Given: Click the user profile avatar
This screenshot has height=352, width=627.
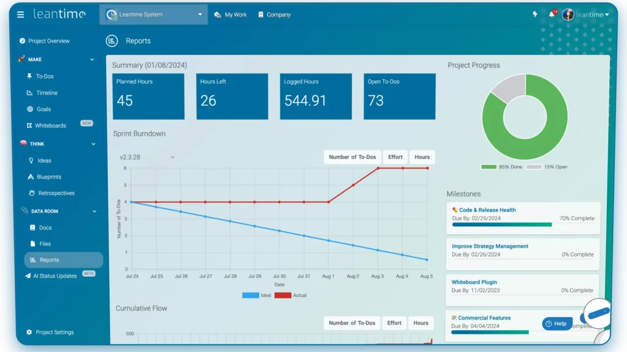Looking at the screenshot, I should click(568, 15).
